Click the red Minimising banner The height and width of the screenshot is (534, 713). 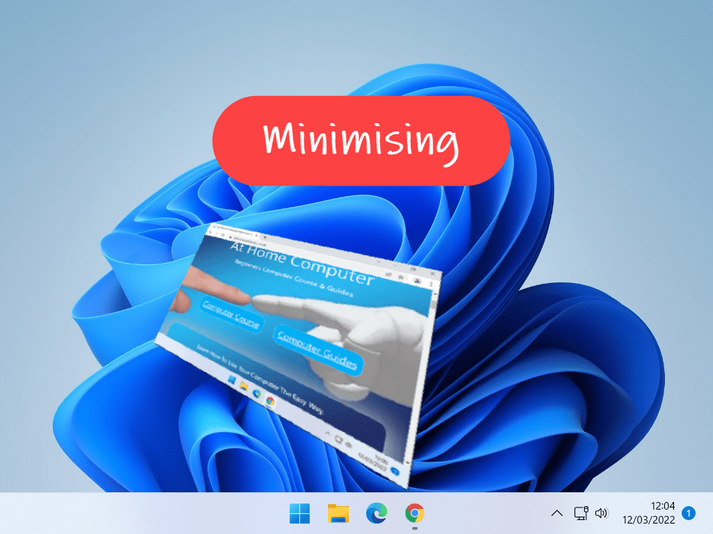[361, 140]
